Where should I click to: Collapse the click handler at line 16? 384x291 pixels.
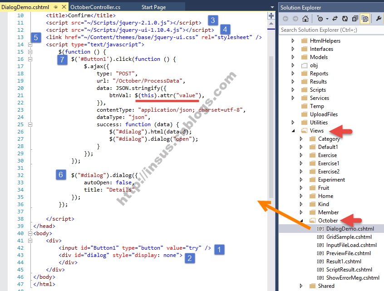[x=30, y=59]
